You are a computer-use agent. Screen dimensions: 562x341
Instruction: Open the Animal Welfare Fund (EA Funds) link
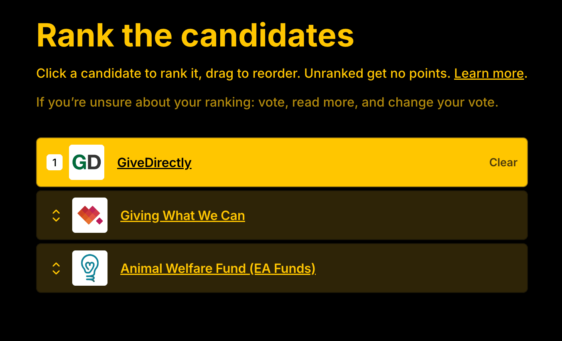[x=218, y=268]
